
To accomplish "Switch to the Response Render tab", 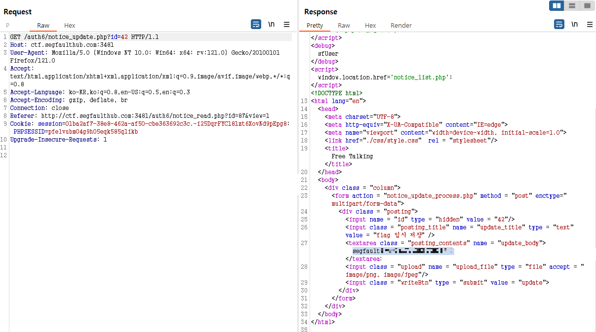I will coord(401,26).
